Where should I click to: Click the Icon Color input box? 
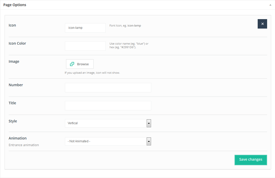click(x=85, y=46)
